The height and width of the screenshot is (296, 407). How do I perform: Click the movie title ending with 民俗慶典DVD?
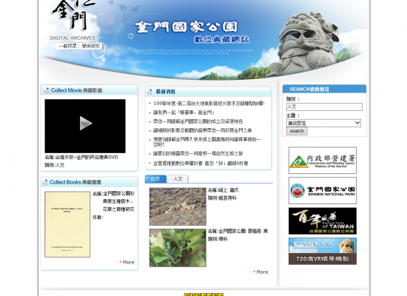(81, 157)
